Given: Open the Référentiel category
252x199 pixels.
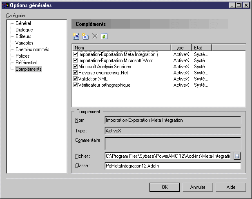Looking at the screenshot, I should (26, 63).
